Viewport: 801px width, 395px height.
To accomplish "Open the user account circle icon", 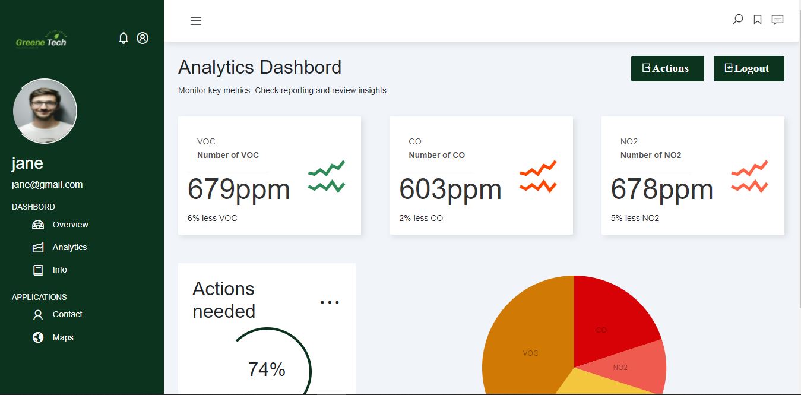I will (143, 38).
